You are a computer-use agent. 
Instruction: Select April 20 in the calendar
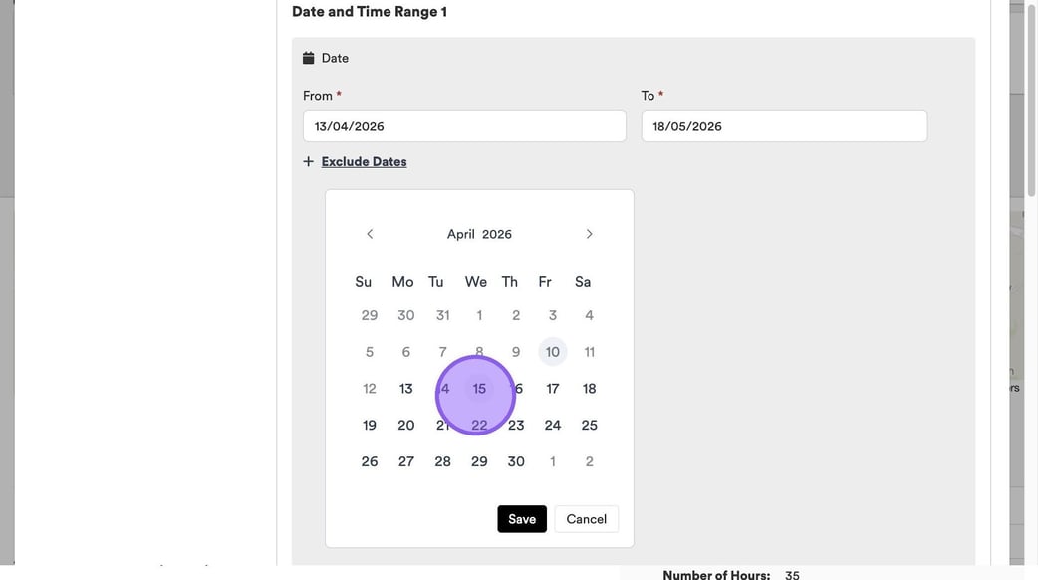point(406,426)
